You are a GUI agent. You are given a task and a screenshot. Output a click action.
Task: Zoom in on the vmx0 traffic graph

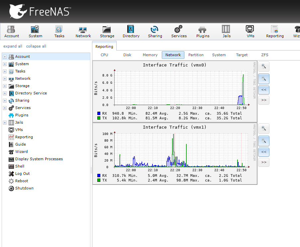tap(263, 66)
